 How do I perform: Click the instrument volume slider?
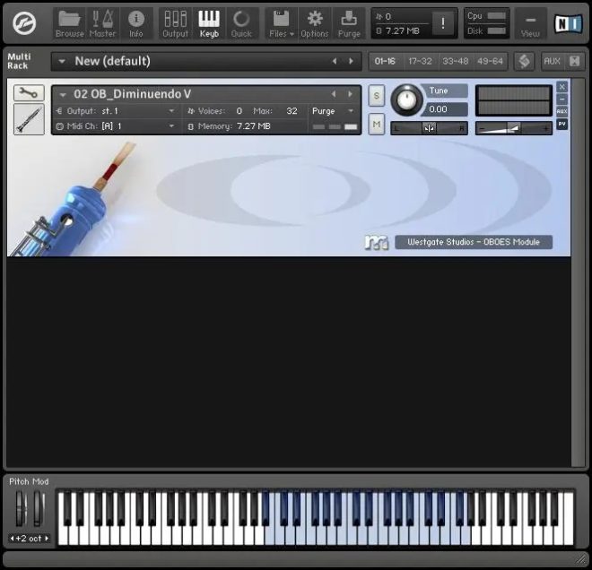point(513,129)
